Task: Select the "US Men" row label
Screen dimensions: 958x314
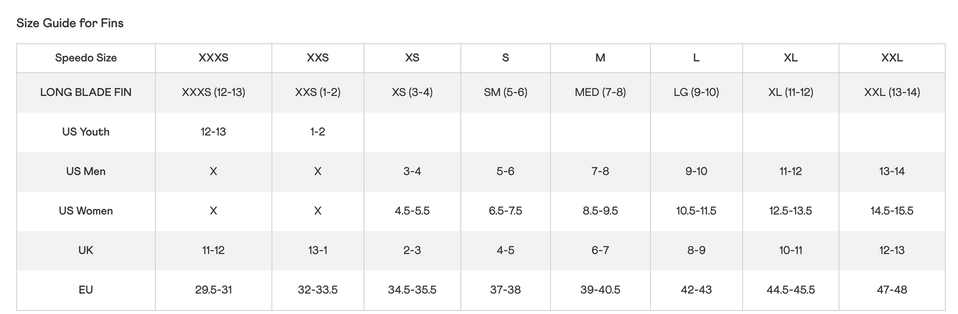Action: click(x=86, y=171)
